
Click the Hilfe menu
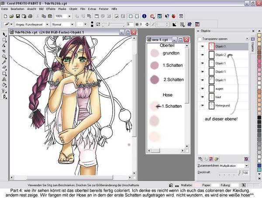click(114, 9)
